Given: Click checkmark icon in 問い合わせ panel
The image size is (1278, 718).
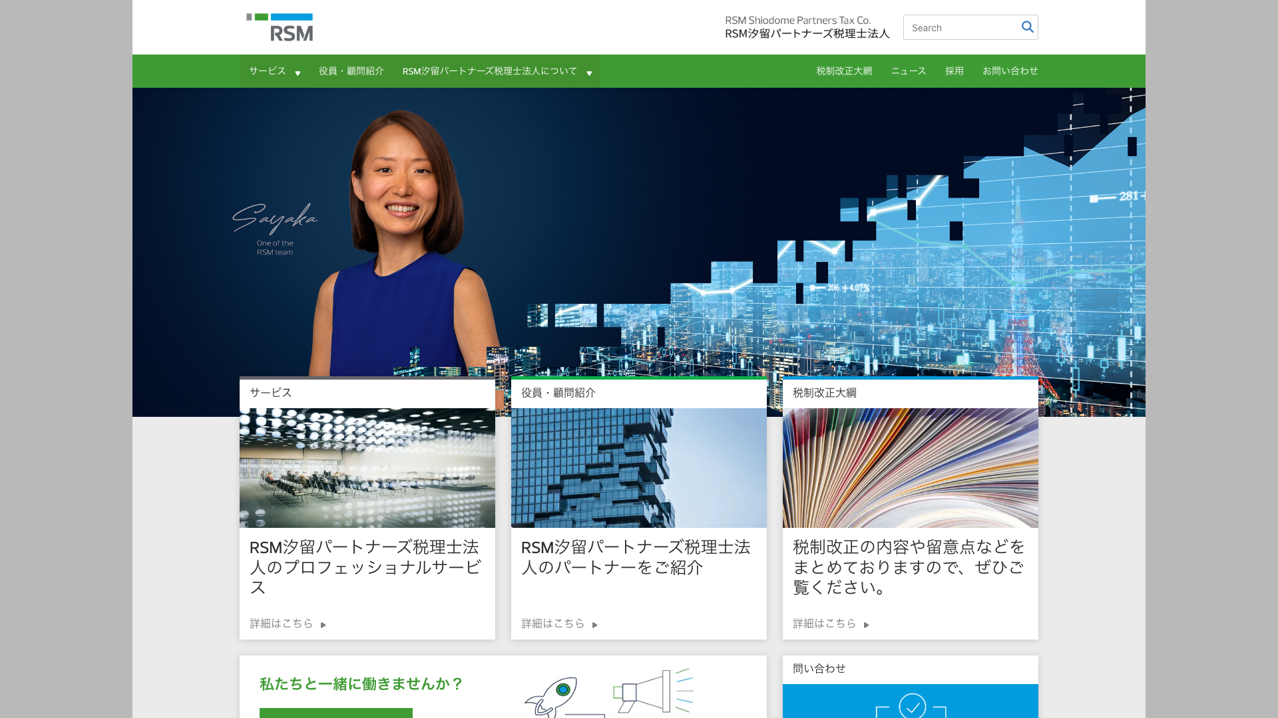Looking at the screenshot, I should click(912, 706).
